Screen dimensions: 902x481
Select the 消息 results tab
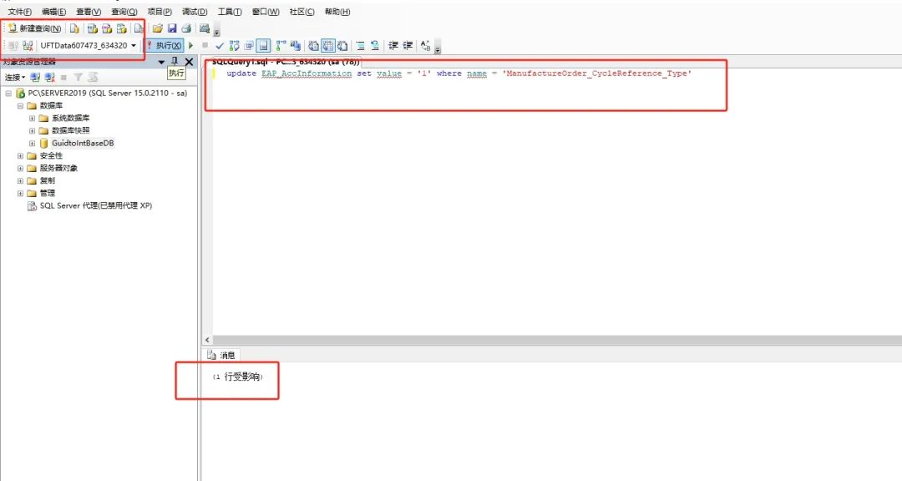(222, 355)
